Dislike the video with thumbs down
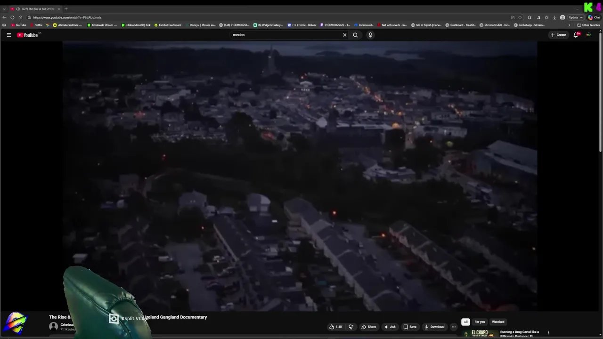 pos(351,327)
